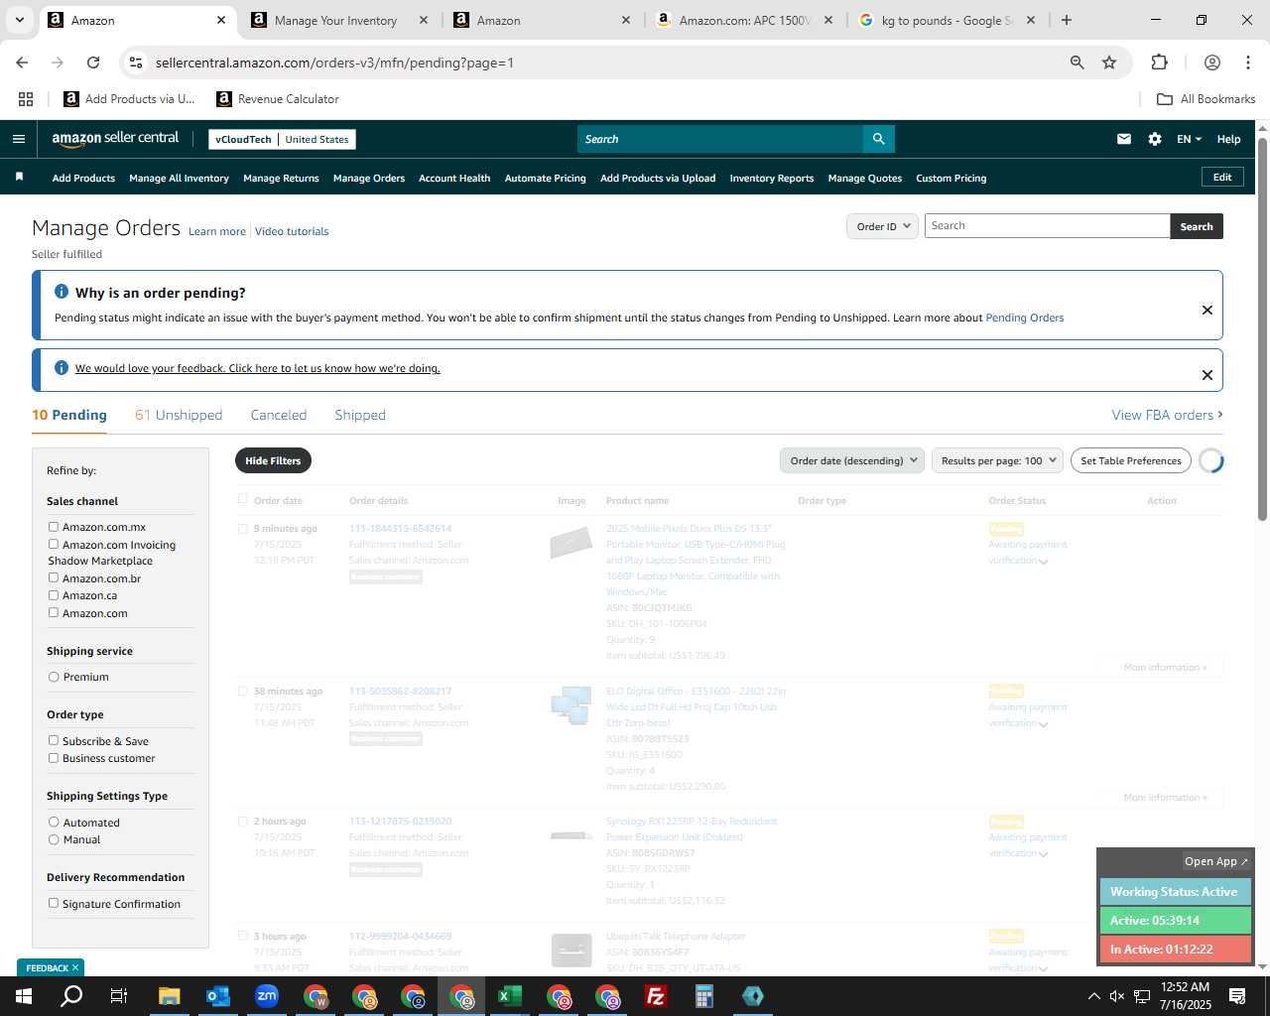Open Outlook from the taskbar
This screenshot has height=1016, width=1270.
[218, 996]
